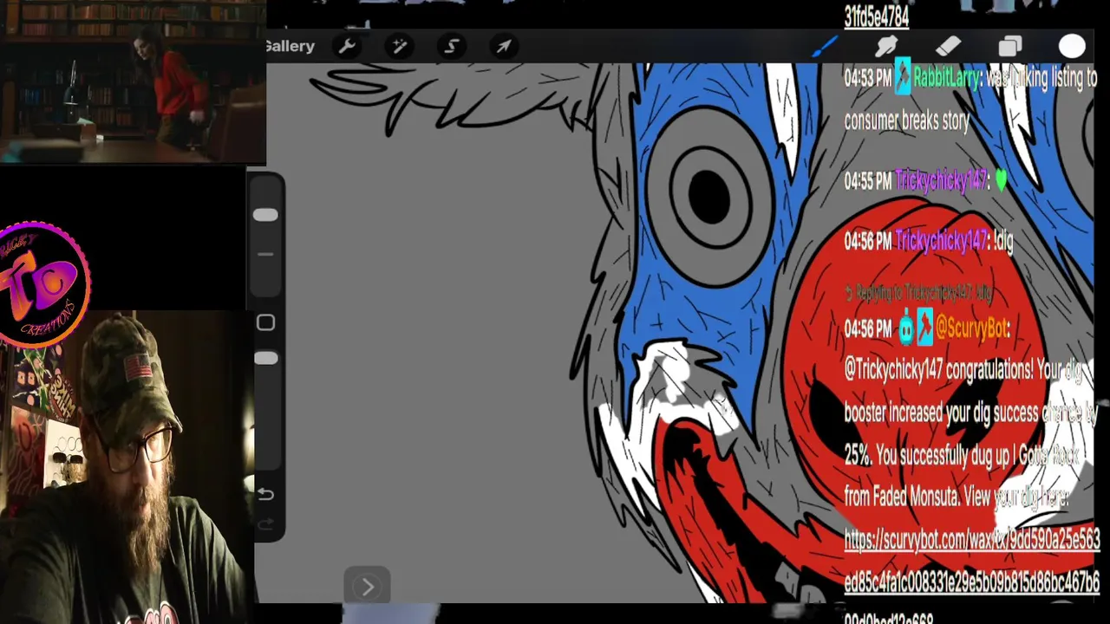1110x624 pixels.
Task: Click the forward arrow button below canvas
Action: point(367,587)
